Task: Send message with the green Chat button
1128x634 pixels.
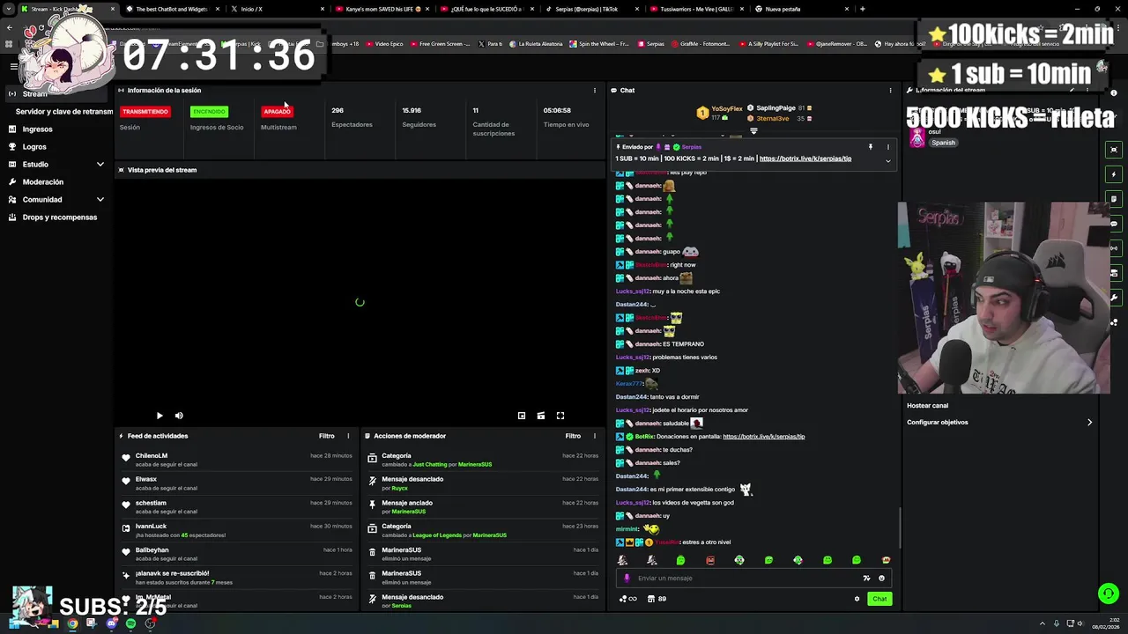Action: 879,599
